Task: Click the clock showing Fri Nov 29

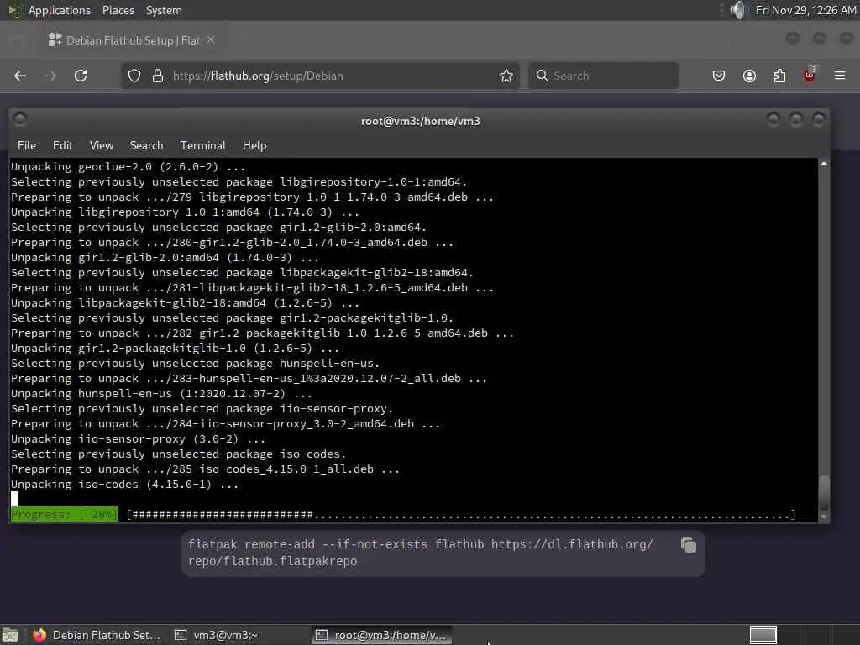Action: point(805,10)
